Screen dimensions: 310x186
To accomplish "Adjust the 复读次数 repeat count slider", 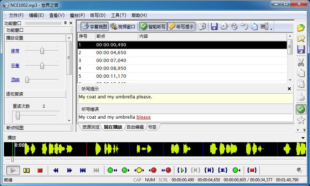I will [x=18, y=116].
